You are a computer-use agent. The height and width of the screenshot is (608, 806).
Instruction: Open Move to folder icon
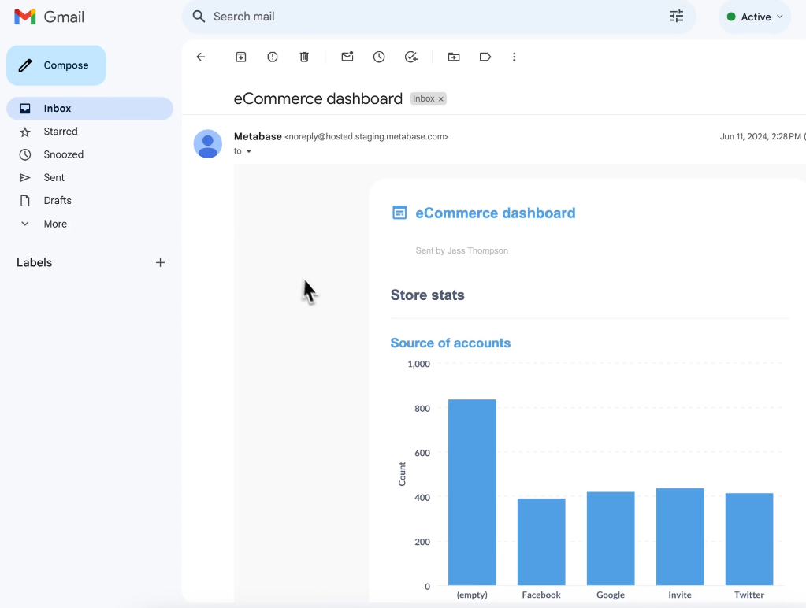[453, 57]
